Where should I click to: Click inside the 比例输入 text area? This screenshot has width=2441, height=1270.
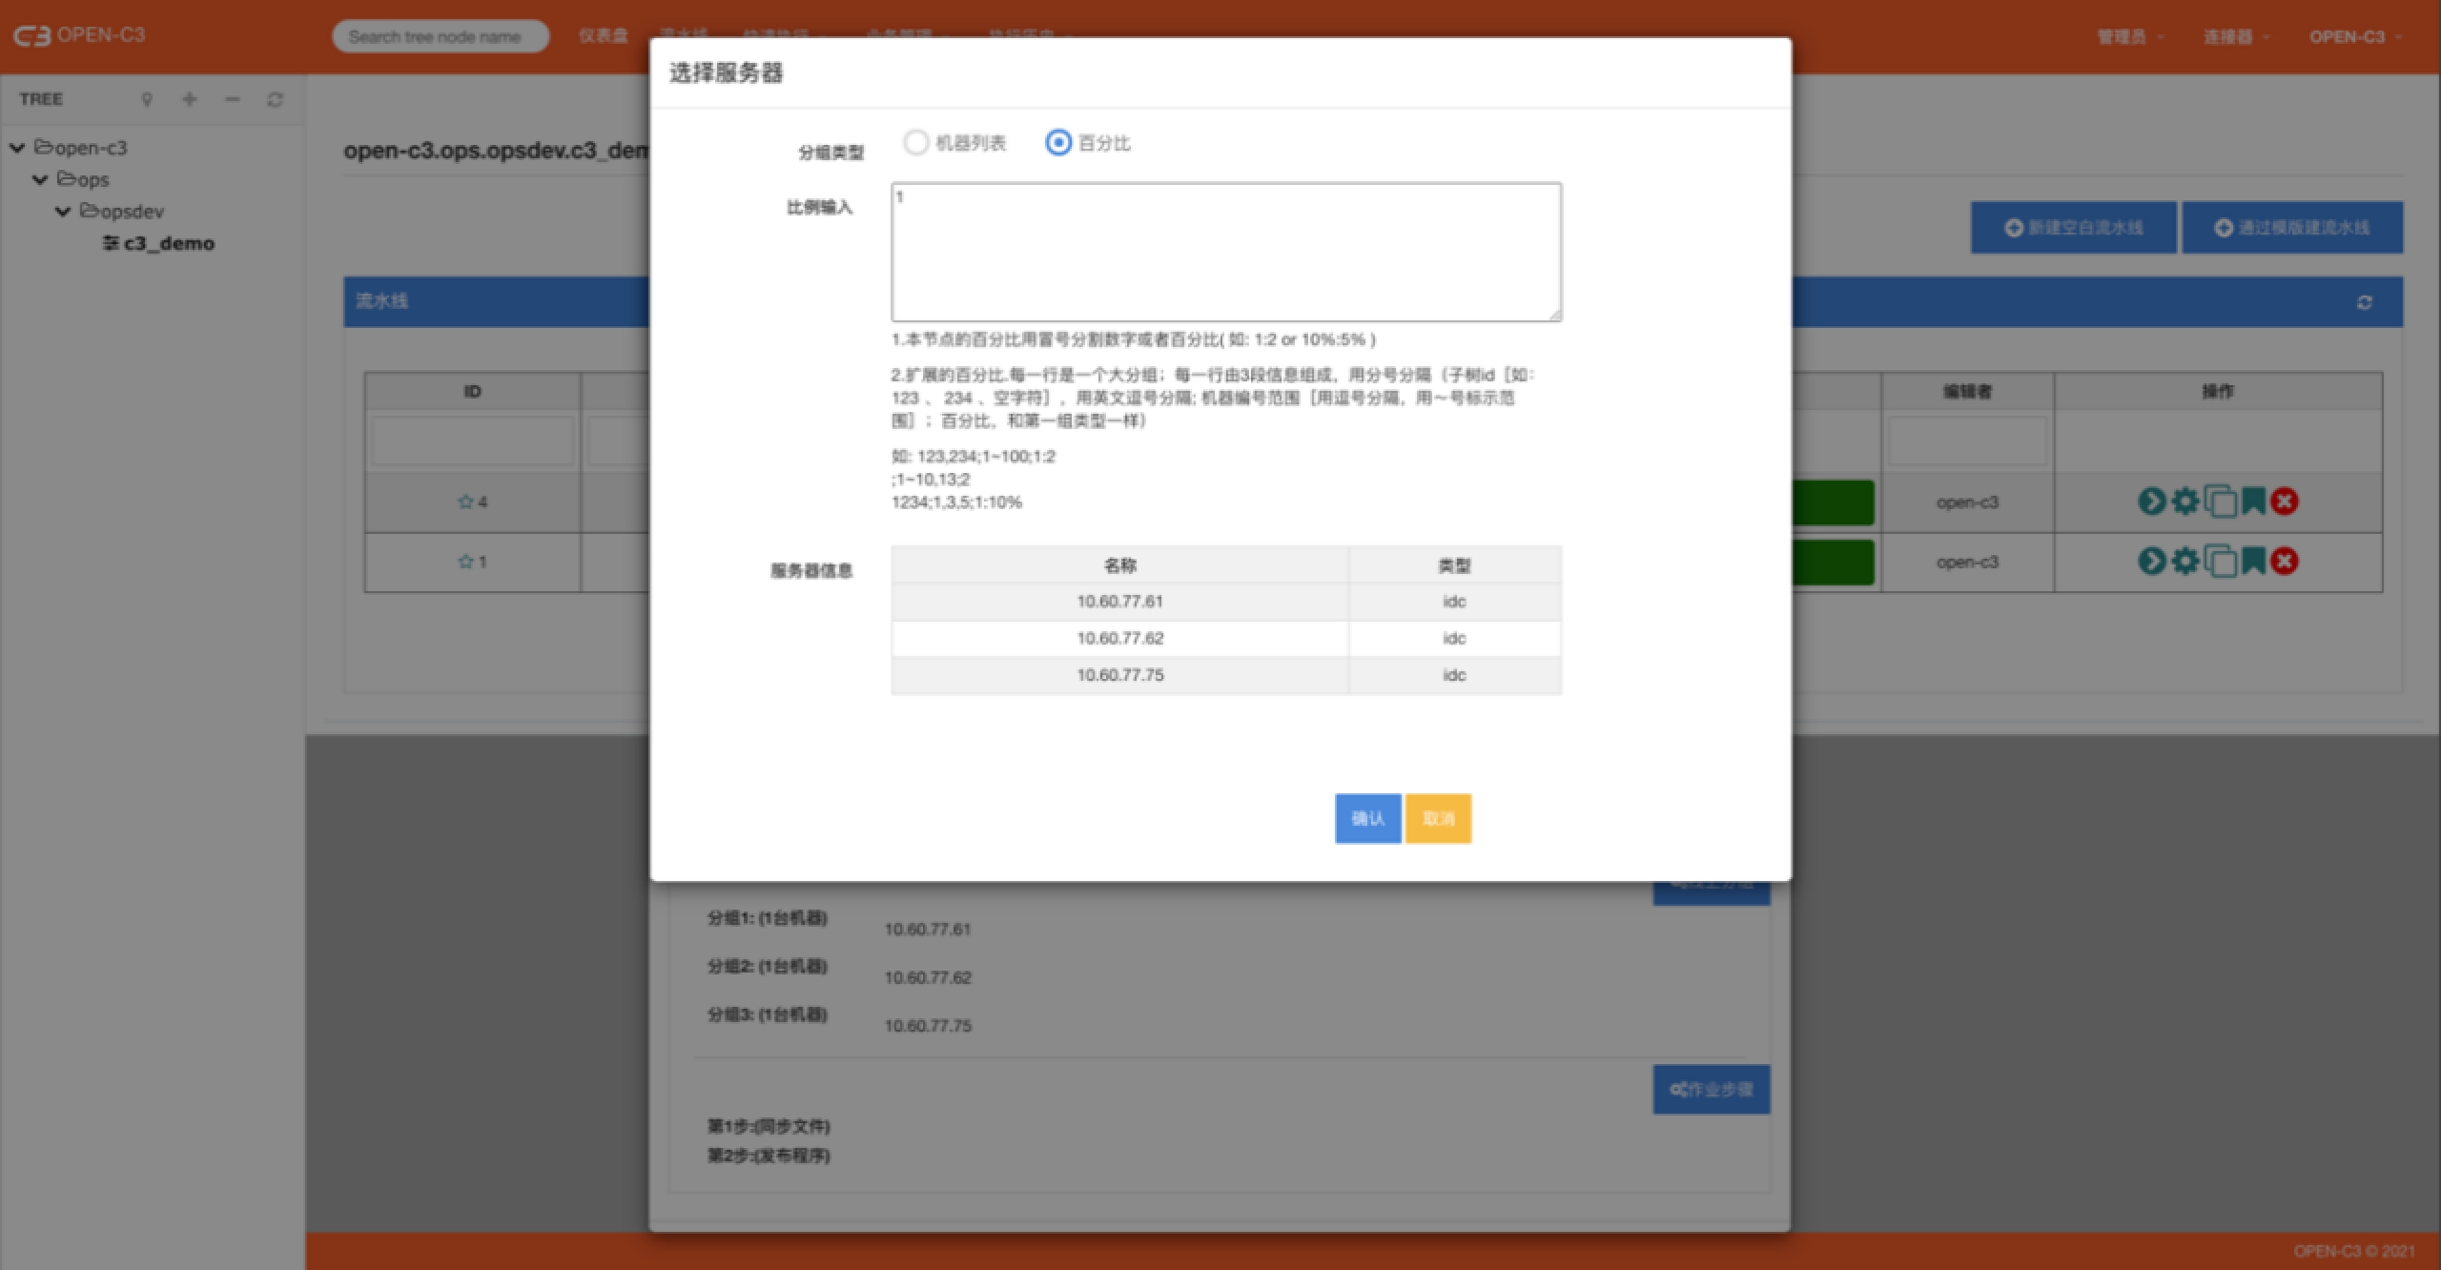pos(1225,253)
